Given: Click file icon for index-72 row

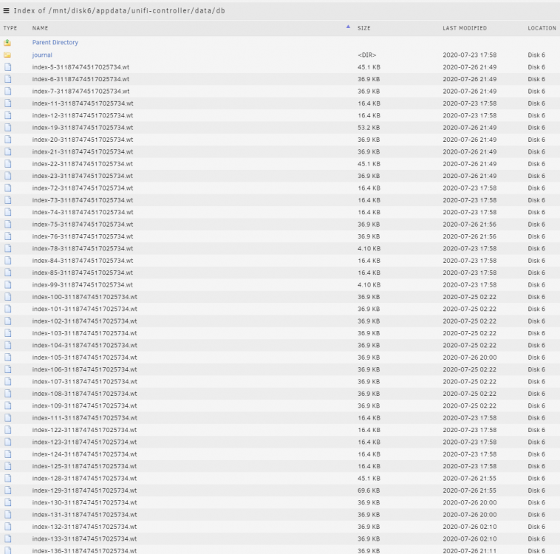Looking at the screenshot, I should click(x=8, y=188).
